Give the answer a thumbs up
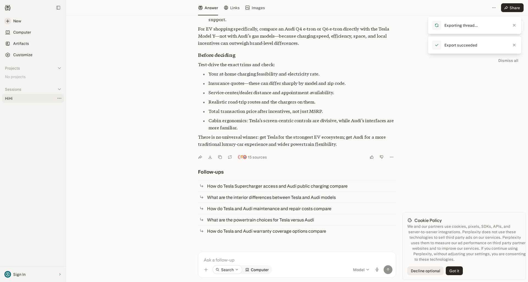This screenshot has height=282, width=528. coord(372,157)
